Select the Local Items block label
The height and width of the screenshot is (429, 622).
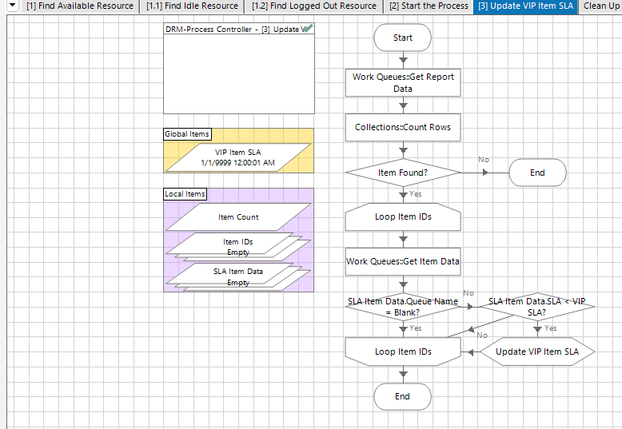point(185,194)
